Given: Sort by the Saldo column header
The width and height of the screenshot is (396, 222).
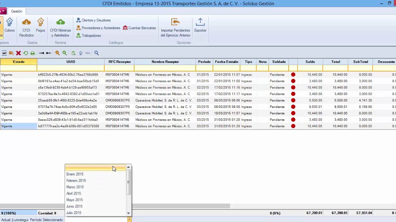Looking at the screenshot, I should click(310, 62).
